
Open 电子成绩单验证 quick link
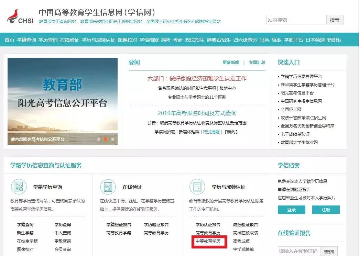point(295,134)
